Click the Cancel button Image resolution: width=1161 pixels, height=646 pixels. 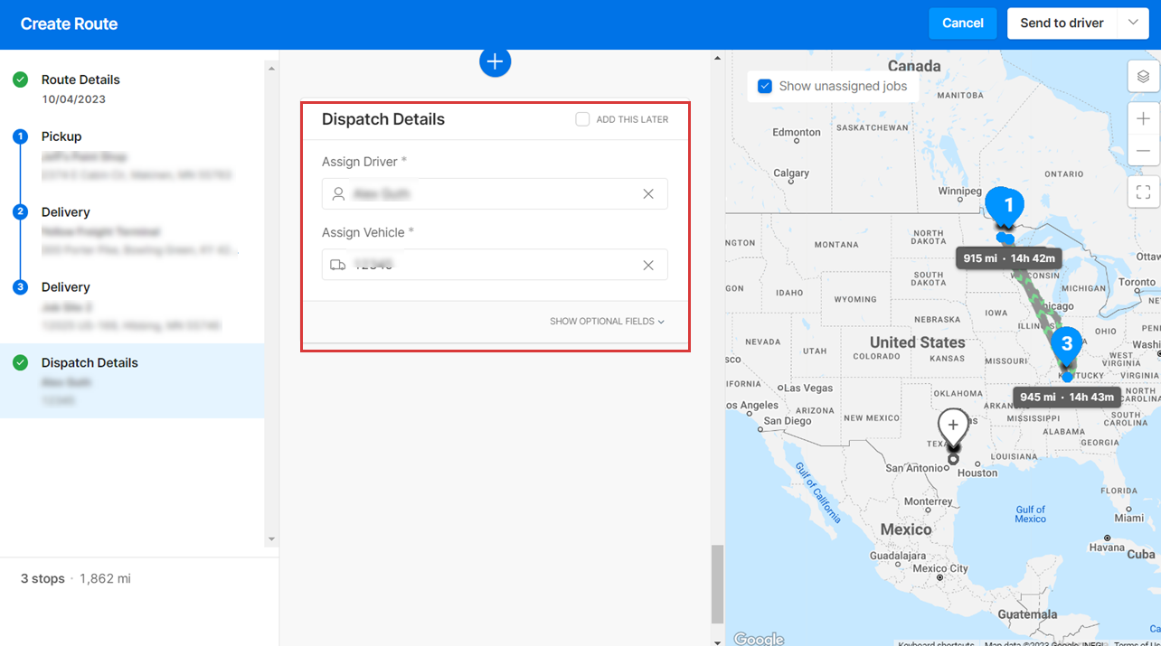(x=962, y=23)
